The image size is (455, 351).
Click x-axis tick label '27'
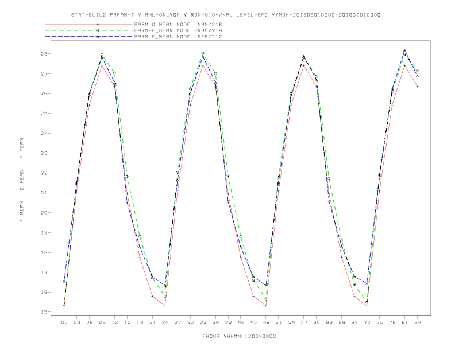[178, 322]
